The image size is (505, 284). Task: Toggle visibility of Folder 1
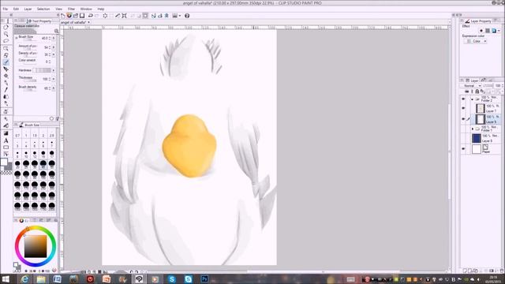click(463, 129)
